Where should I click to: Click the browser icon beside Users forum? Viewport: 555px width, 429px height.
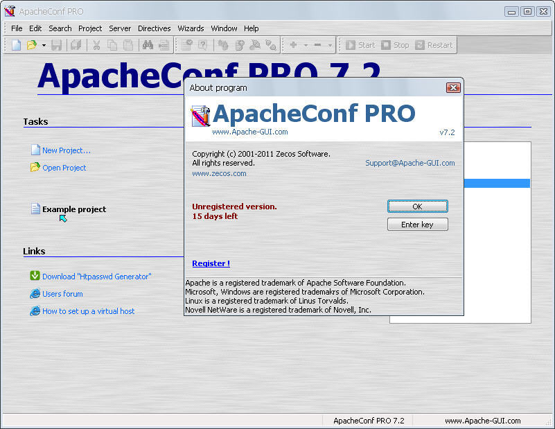tap(35, 293)
